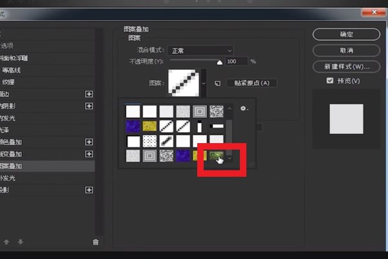Toggle the 预览(V) checkbox
Image resolution: width=388 pixels, height=259 pixels.
pyautogui.click(x=330, y=80)
